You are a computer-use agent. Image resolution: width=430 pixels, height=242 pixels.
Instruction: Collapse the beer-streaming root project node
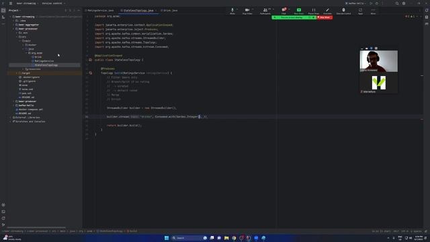11,17
